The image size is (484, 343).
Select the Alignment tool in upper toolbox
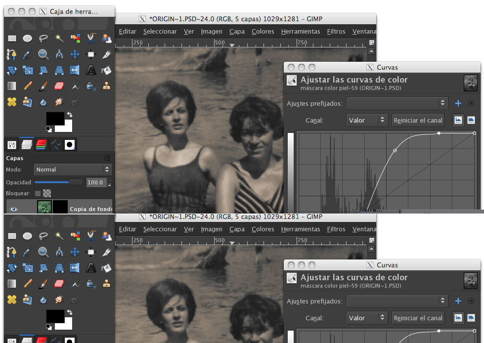91,54
